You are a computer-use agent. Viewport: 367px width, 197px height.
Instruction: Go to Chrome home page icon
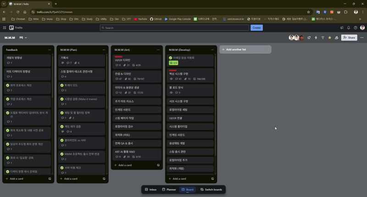click(x=25, y=12)
